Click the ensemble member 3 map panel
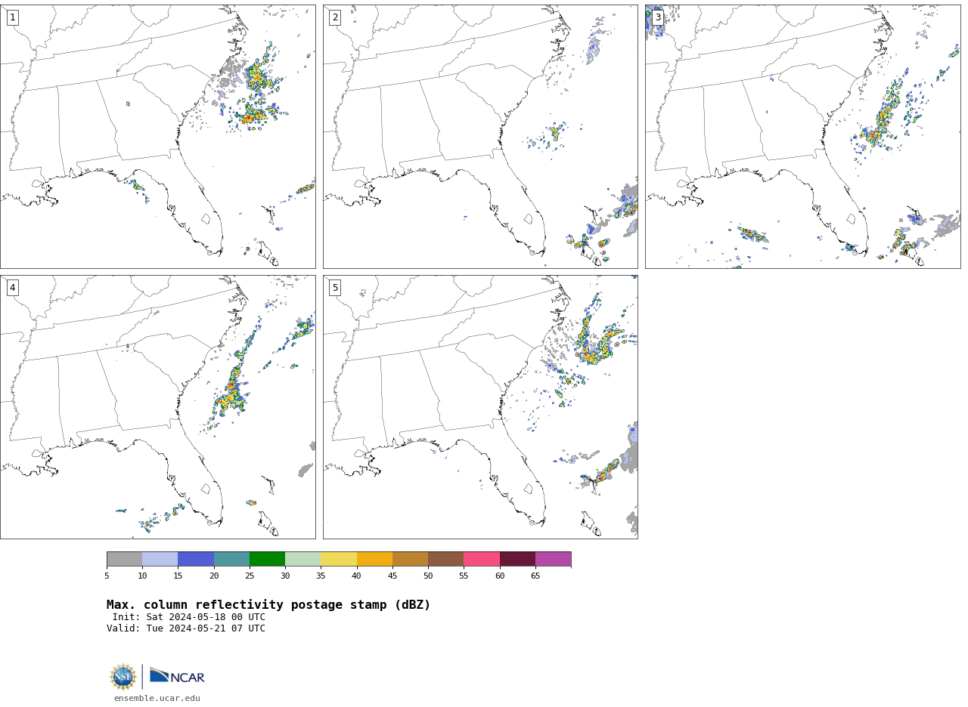This screenshot has height=707, width=968. (803, 137)
